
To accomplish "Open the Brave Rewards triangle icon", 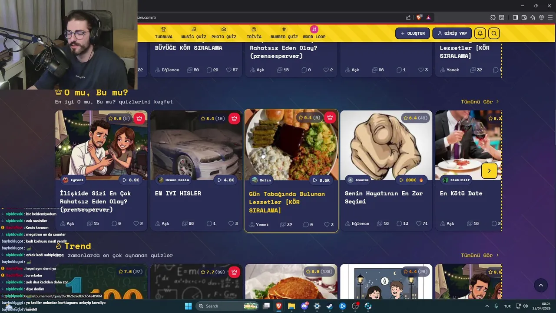I will click(x=428, y=17).
